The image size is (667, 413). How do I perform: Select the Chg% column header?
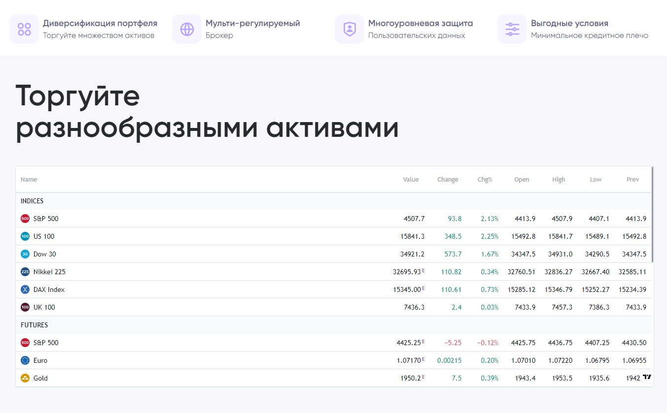[485, 180]
